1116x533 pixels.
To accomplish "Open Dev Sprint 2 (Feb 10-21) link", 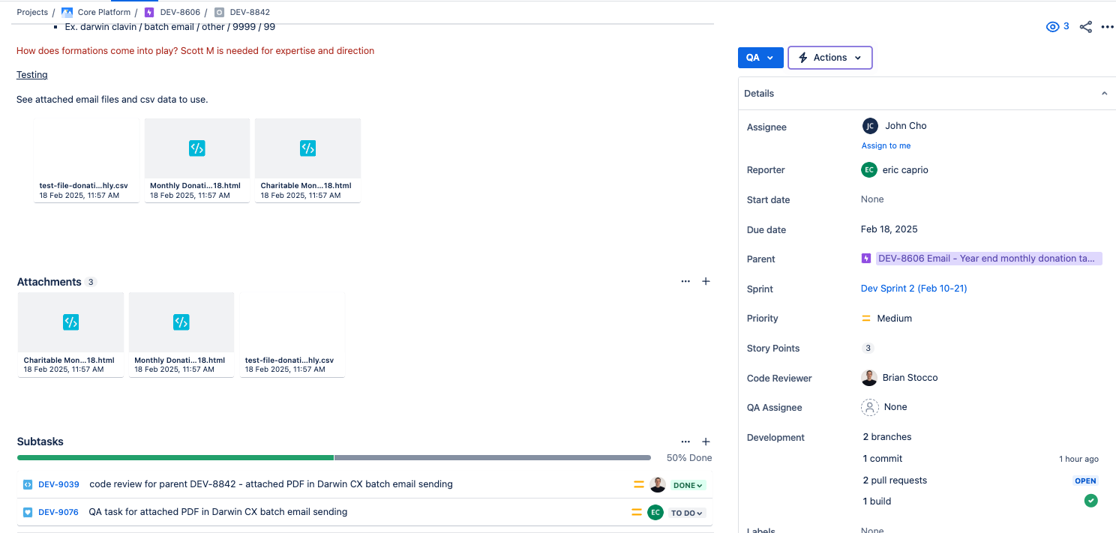I will pos(914,289).
